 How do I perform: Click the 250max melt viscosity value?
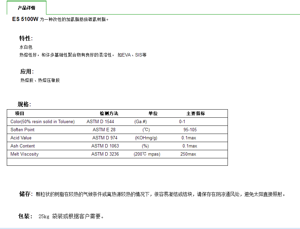[x=188, y=154]
